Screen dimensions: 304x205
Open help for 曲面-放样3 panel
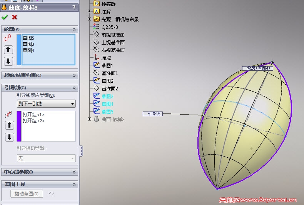tap(74, 7)
